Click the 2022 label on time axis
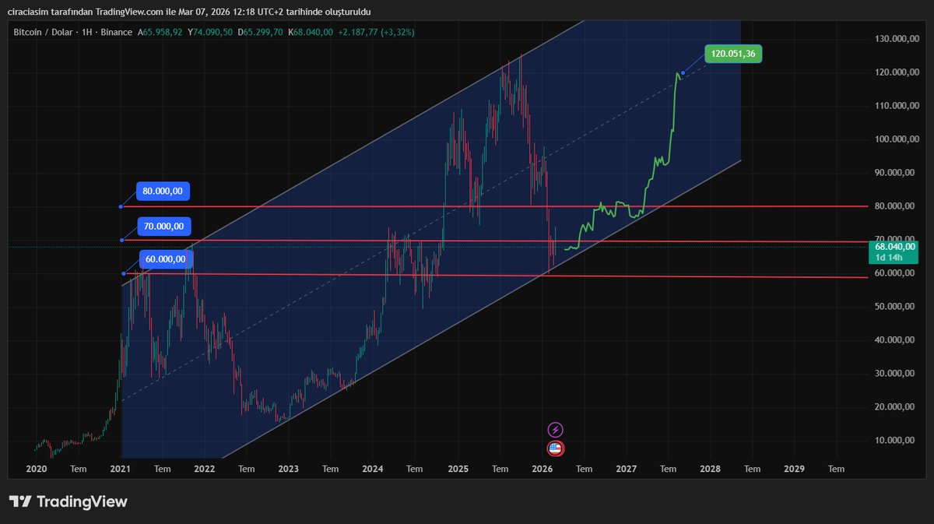 (204, 469)
